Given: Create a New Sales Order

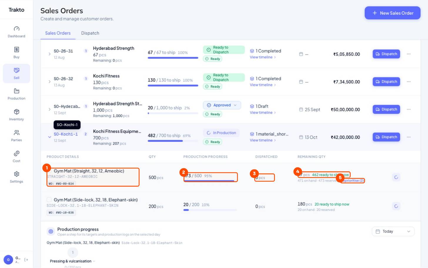Looking at the screenshot, I should [392, 13].
